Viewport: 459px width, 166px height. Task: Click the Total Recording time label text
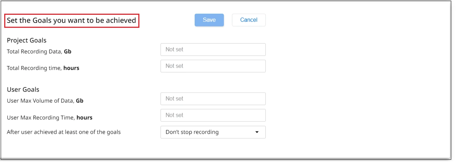(x=43, y=68)
